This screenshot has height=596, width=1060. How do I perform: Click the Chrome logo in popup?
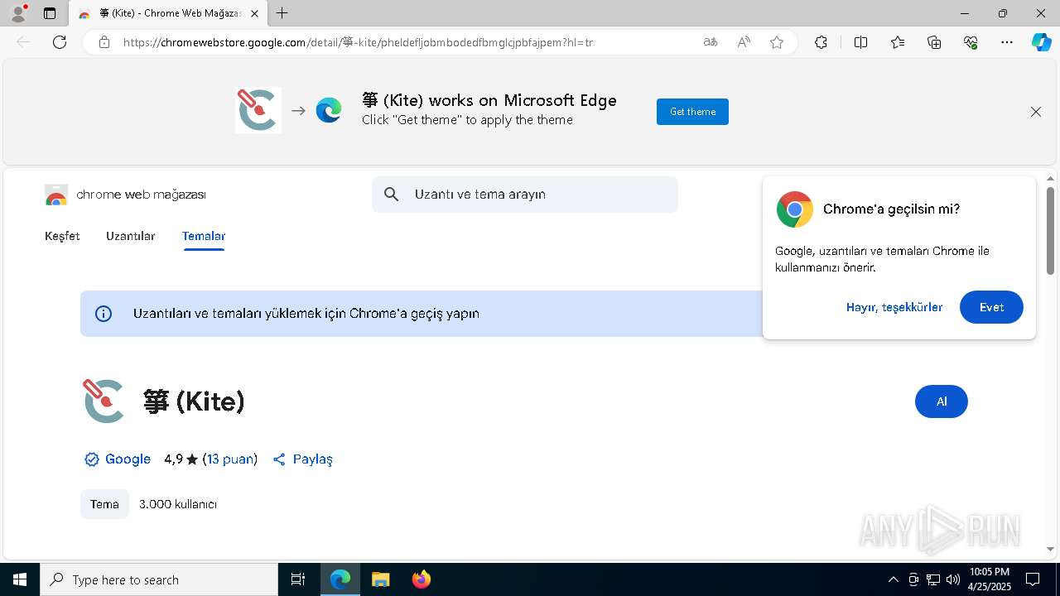794,209
